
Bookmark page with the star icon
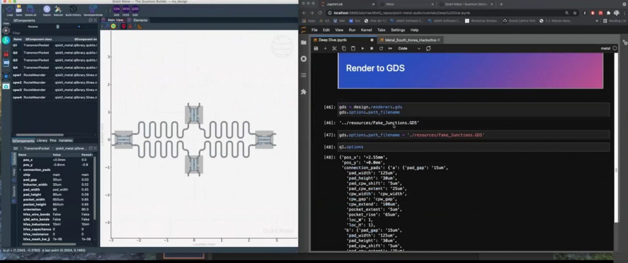coord(575,13)
